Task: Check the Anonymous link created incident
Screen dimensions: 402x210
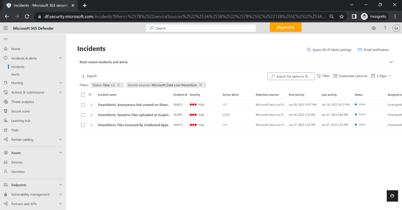Action: 83,105
